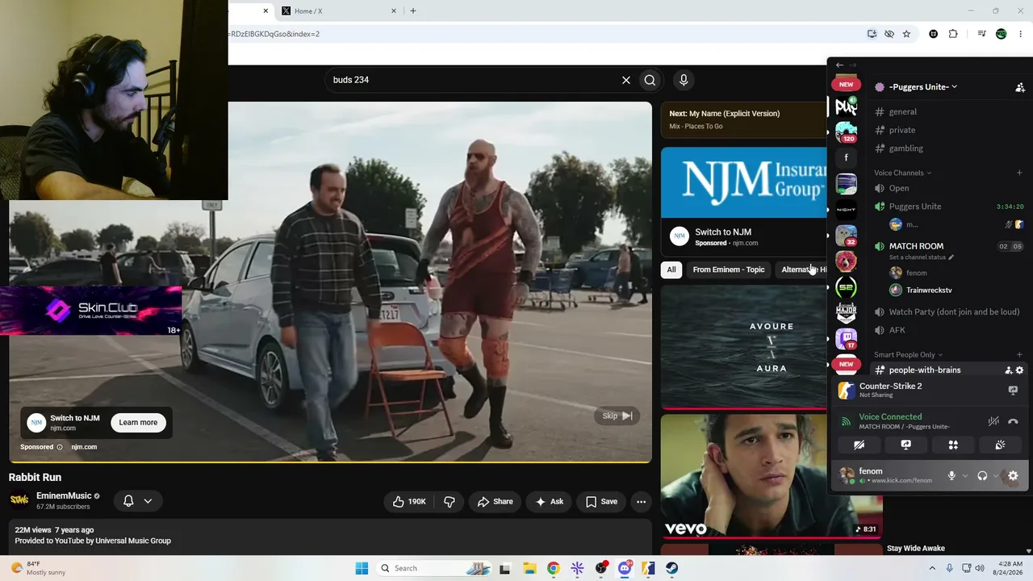The height and width of the screenshot is (581, 1033).
Task: Expand the subscription notification dropdown arrow
Action: (x=148, y=501)
